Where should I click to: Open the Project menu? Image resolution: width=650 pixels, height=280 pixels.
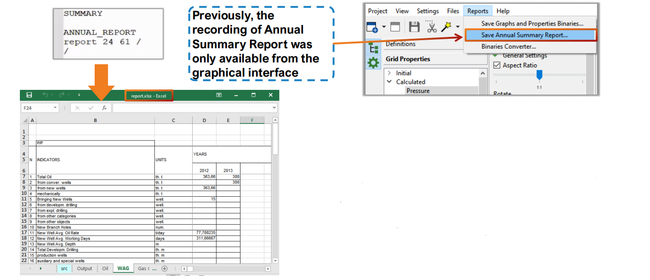(378, 11)
